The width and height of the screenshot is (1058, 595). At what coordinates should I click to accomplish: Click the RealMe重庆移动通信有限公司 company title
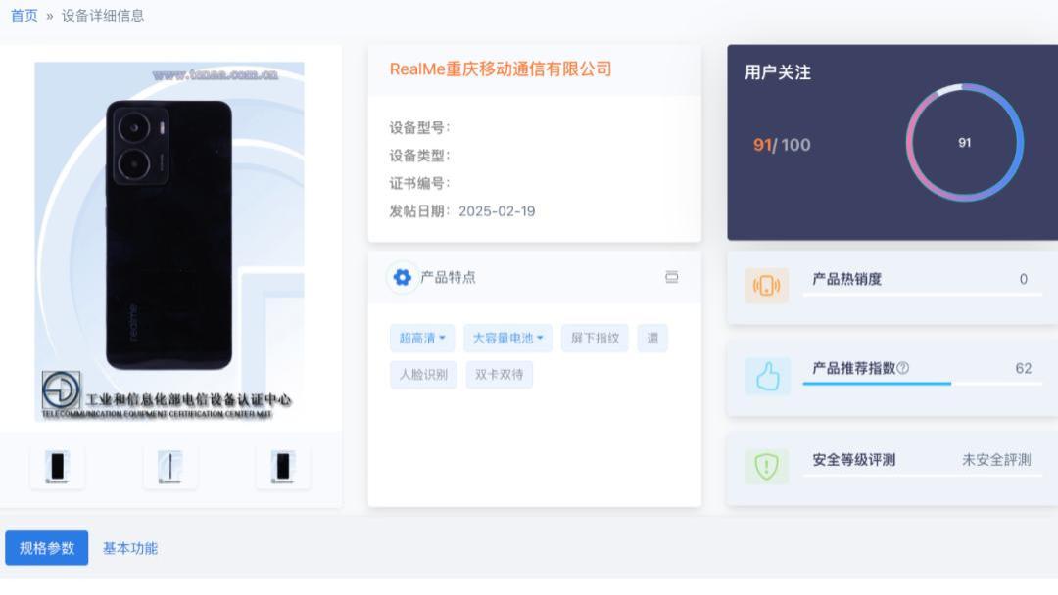click(501, 69)
